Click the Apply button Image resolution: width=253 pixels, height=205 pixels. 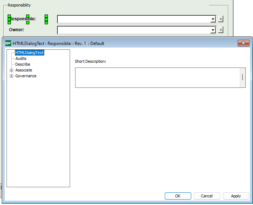pyautogui.click(x=236, y=196)
